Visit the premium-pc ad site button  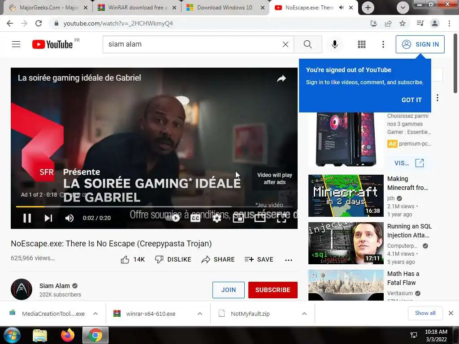click(x=409, y=163)
